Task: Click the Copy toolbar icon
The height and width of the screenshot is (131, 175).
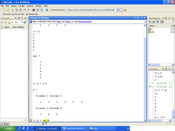Action: click(x=17, y=10)
